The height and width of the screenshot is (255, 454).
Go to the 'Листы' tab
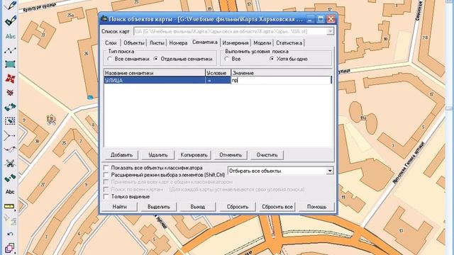coord(157,42)
